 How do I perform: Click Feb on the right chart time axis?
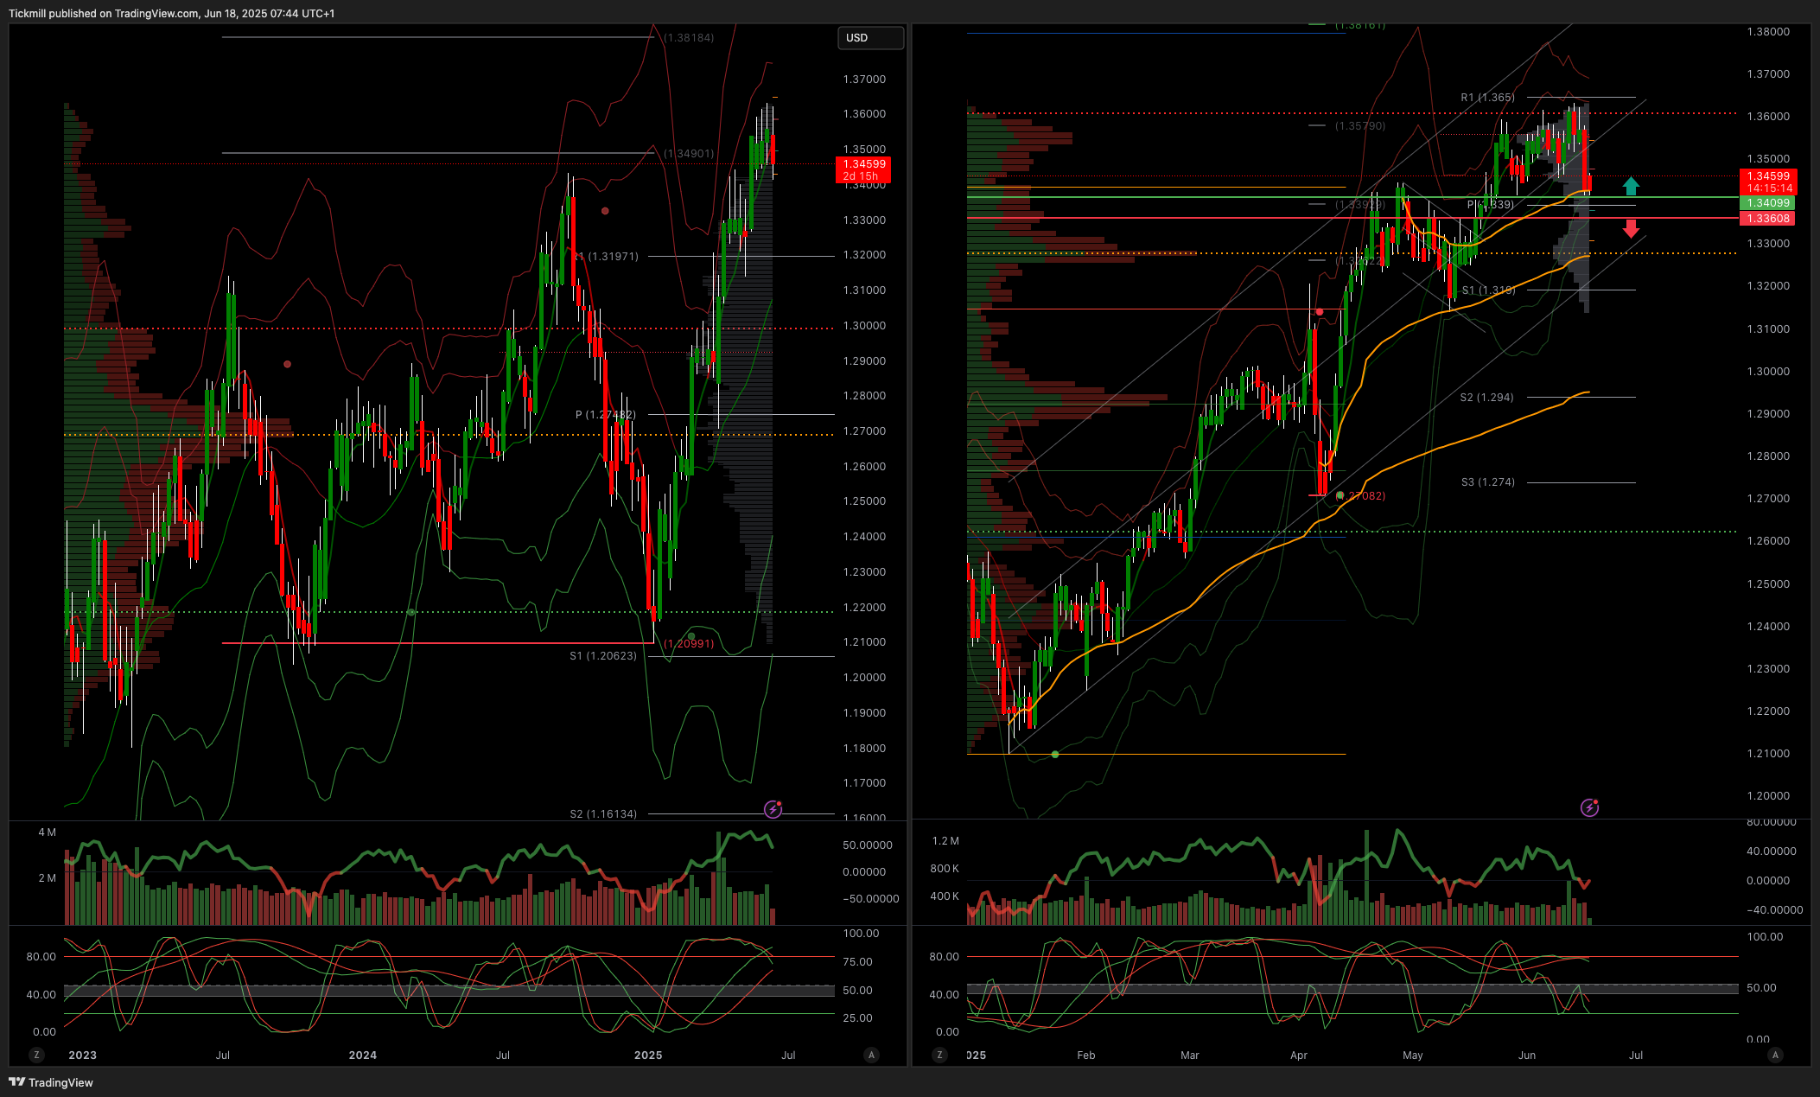tap(1086, 1056)
